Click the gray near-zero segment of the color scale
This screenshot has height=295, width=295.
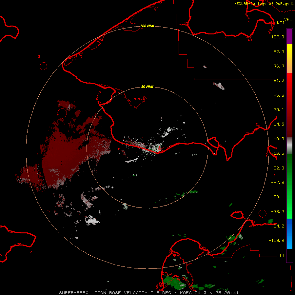click(x=289, y=146)
